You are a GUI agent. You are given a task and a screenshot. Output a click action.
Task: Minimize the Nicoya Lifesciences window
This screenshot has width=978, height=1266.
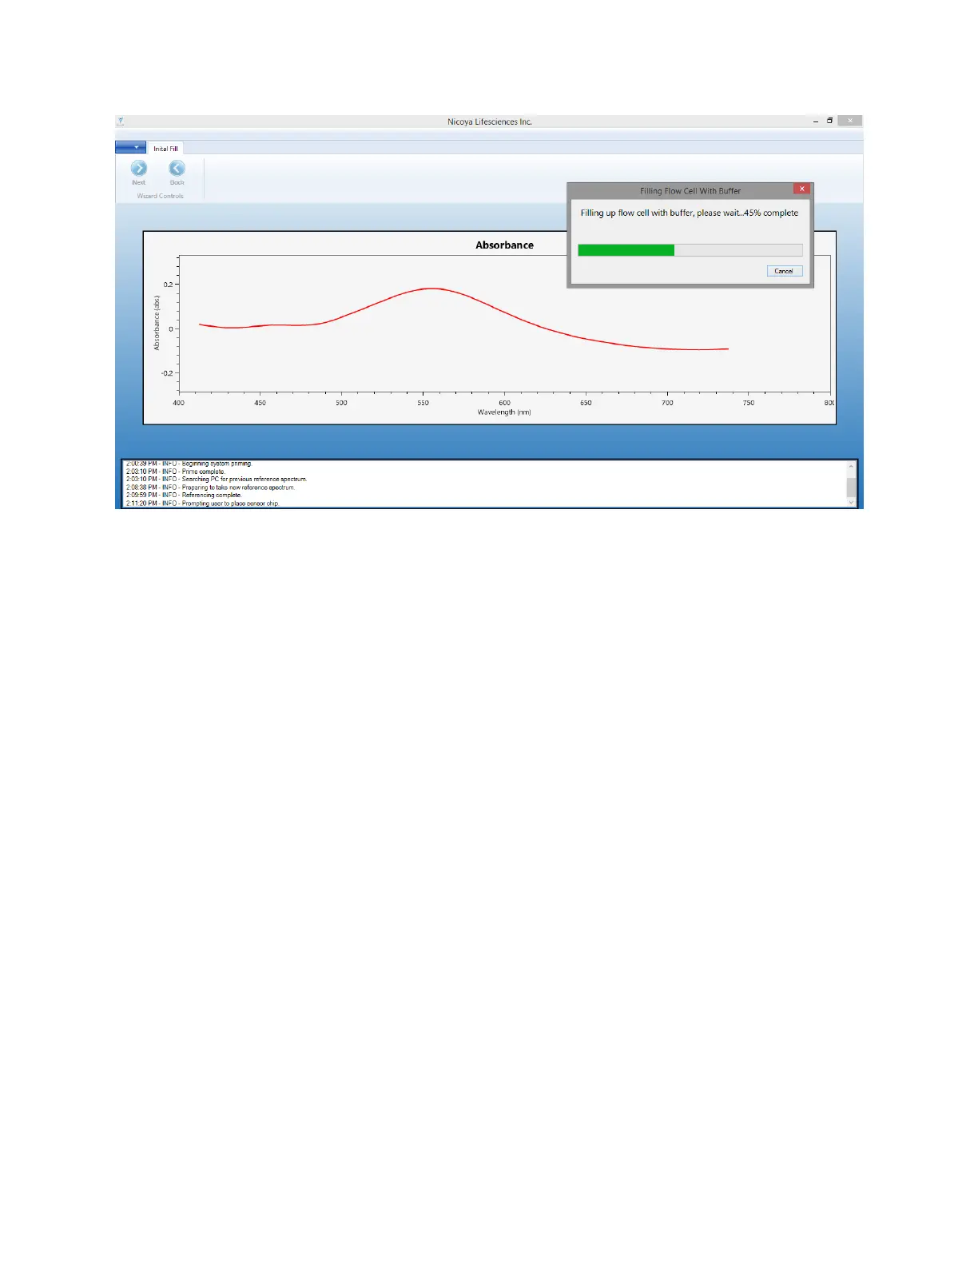coord(816,121)
